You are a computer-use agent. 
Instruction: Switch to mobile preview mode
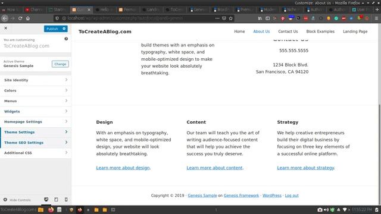[66, 200]
